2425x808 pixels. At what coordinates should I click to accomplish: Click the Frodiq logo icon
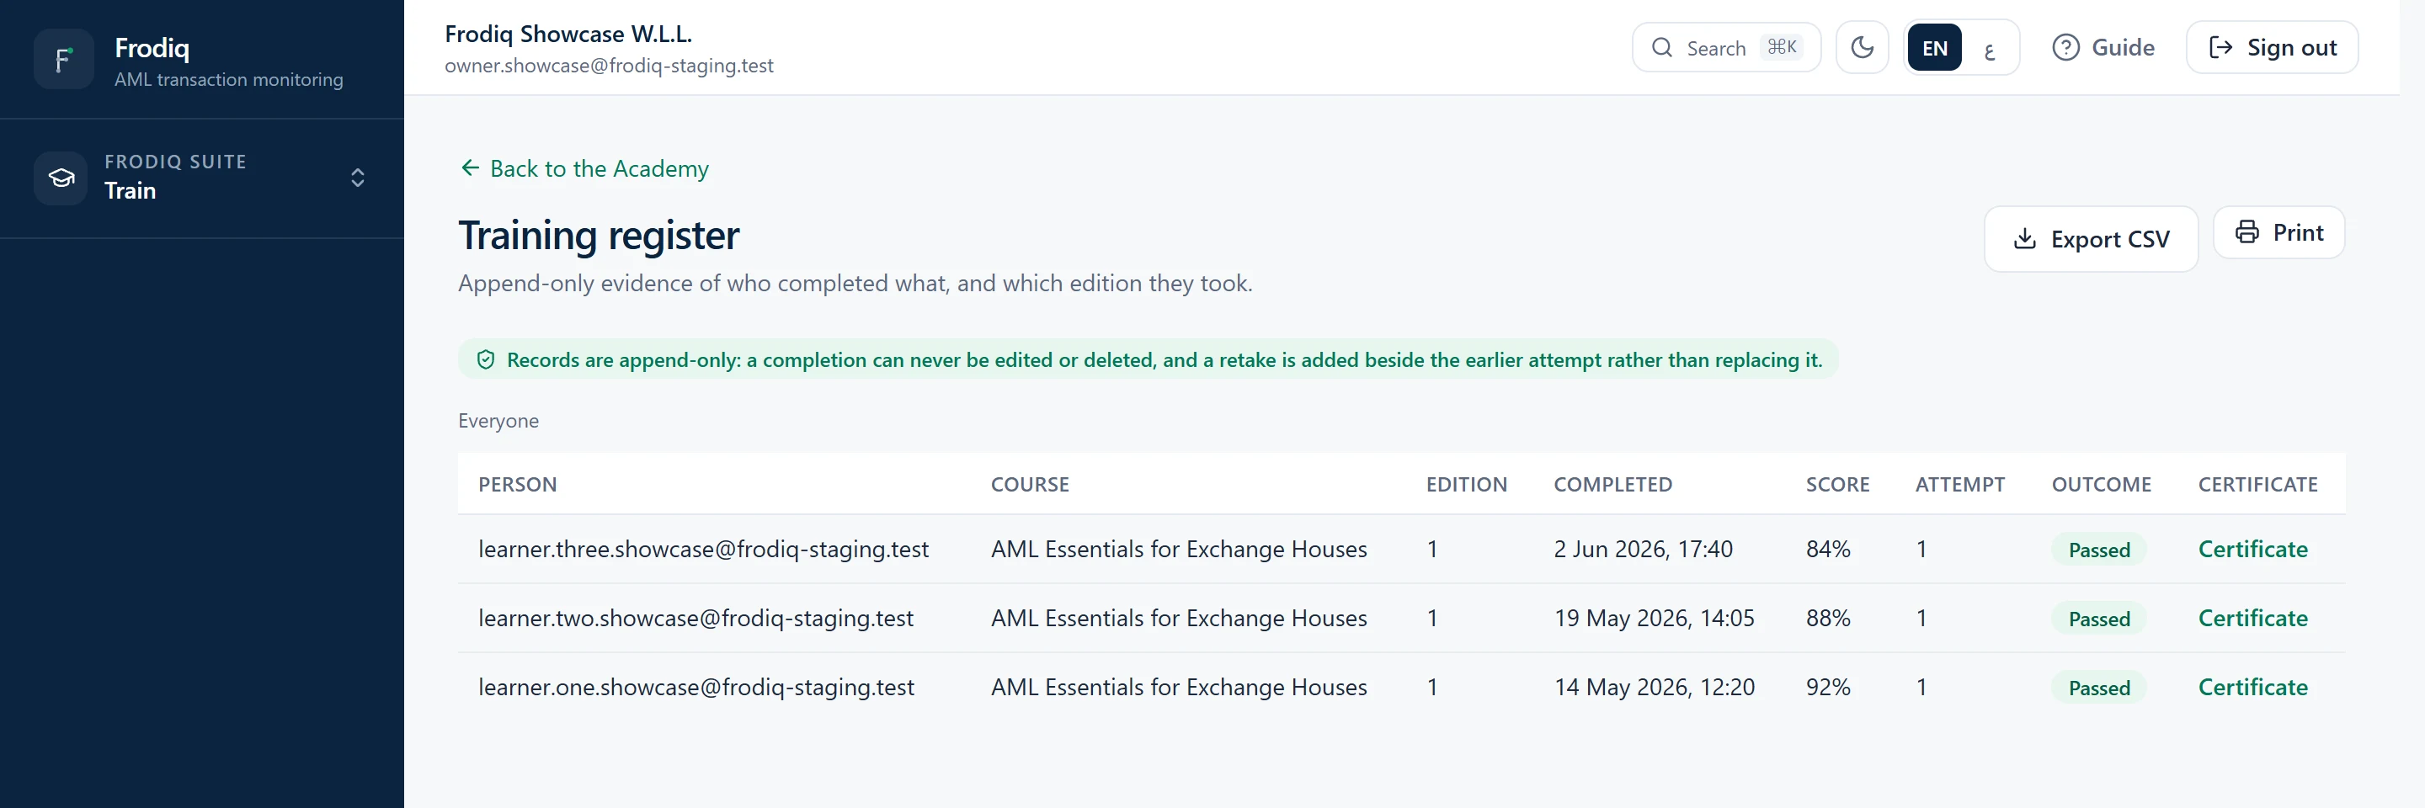pos(63,59)
